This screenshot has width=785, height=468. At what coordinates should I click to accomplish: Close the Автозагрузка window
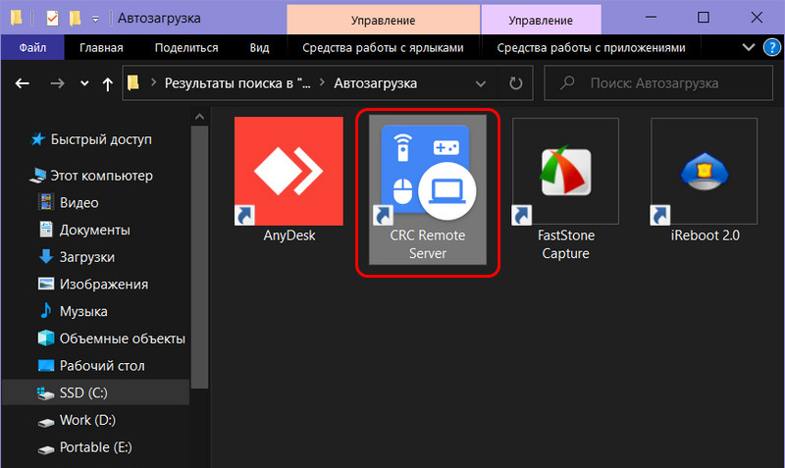(757, 18)
